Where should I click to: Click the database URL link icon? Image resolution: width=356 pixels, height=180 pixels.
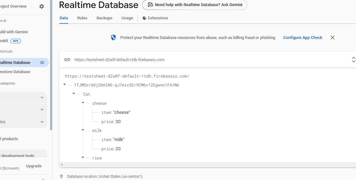[67, 60]
